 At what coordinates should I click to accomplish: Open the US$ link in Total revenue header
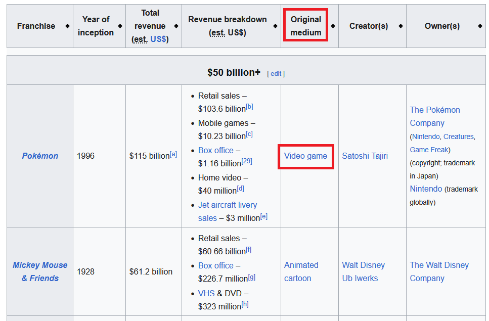158,39
